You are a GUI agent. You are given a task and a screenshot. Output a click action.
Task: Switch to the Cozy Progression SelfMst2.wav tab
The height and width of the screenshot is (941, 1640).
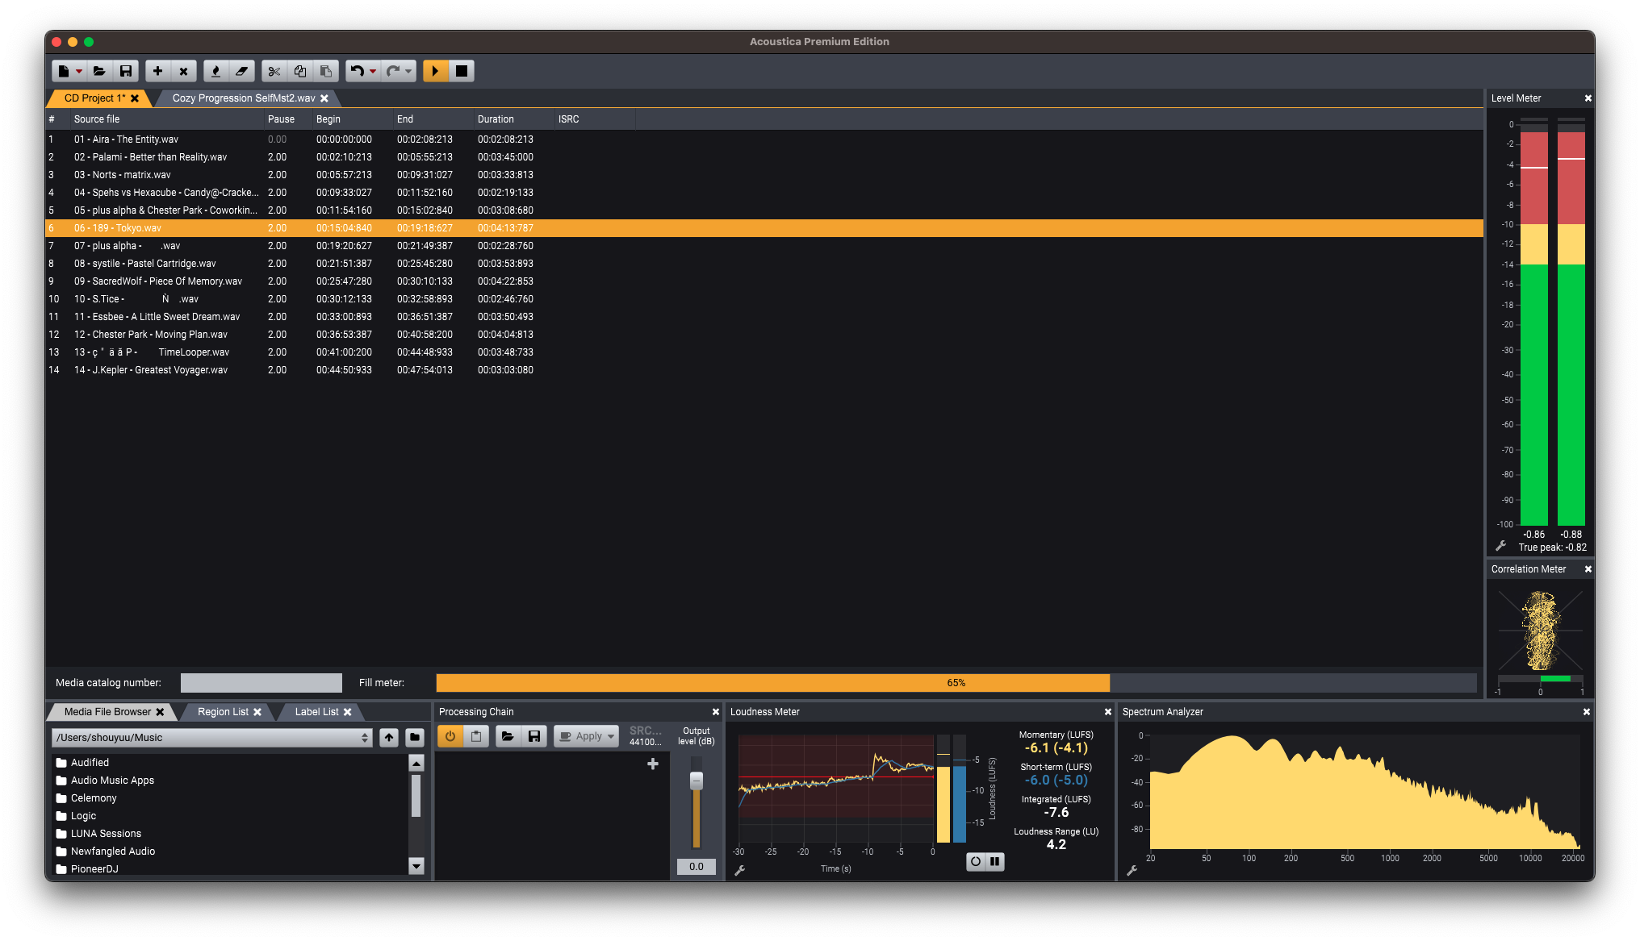(x=244, y=98)
